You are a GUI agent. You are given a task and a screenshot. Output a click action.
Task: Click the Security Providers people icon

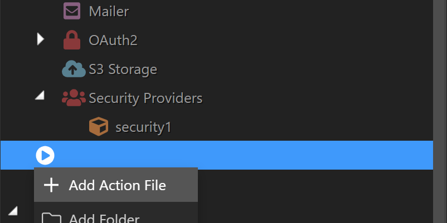[x=74, y=97]
